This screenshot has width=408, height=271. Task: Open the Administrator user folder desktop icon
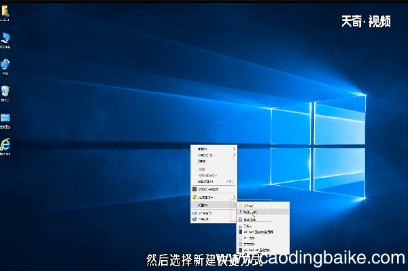click(x=5, y=14)
